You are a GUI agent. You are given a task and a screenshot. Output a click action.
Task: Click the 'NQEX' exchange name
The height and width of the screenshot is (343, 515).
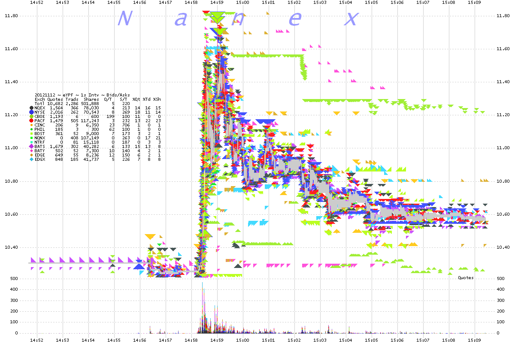39,108
